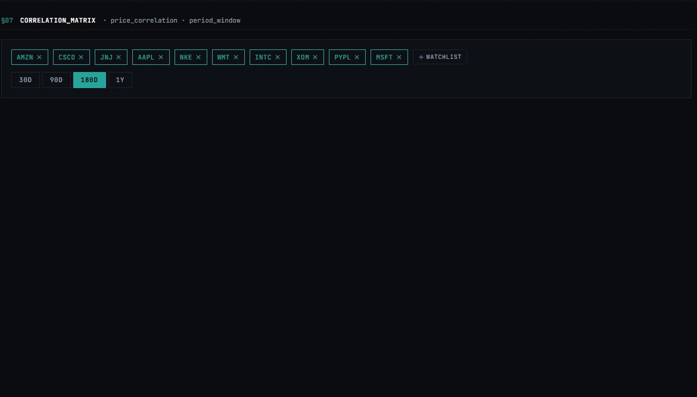This screenshot has height=397, width=697.
Task: Remove the XOM ticker chip
Action: (315, 57)
